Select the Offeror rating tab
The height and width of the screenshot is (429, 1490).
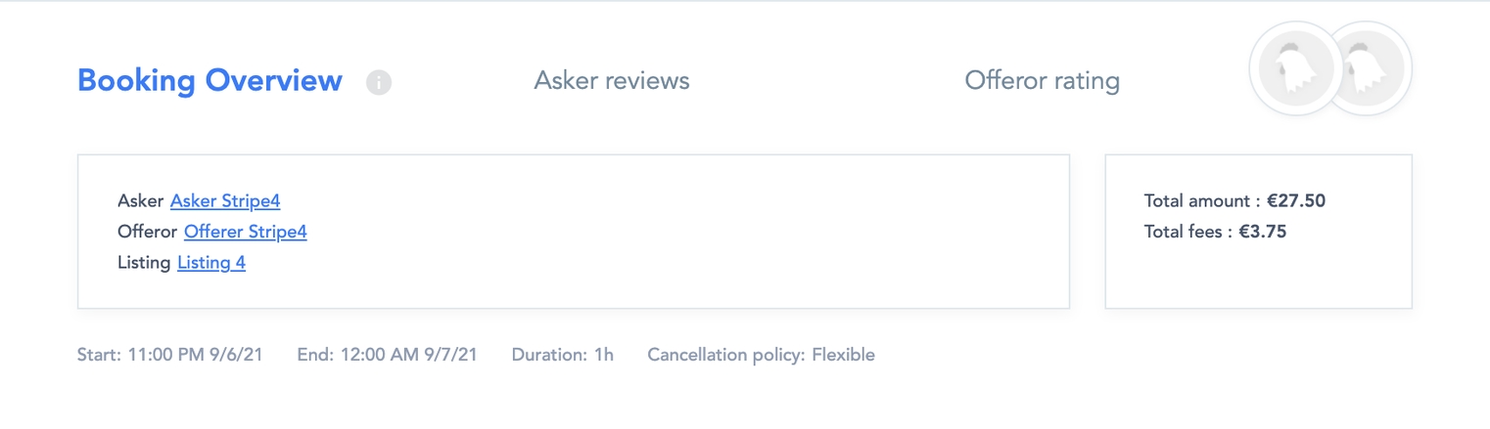pyautogui.click(x=1042, y=80)
